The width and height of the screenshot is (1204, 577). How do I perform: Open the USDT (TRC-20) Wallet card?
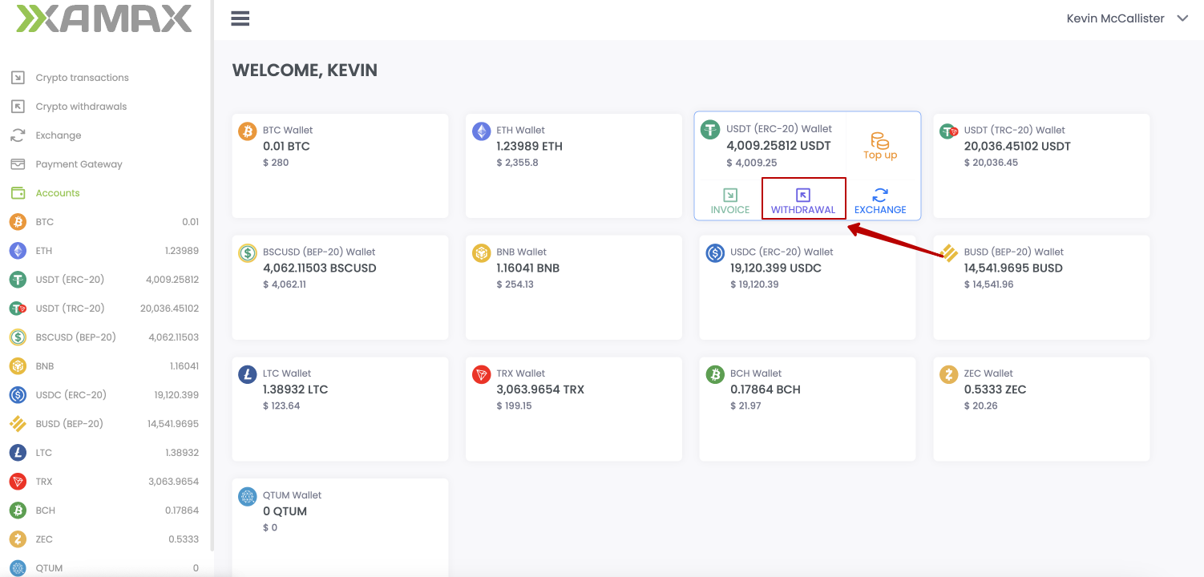tap(1041, 166)
